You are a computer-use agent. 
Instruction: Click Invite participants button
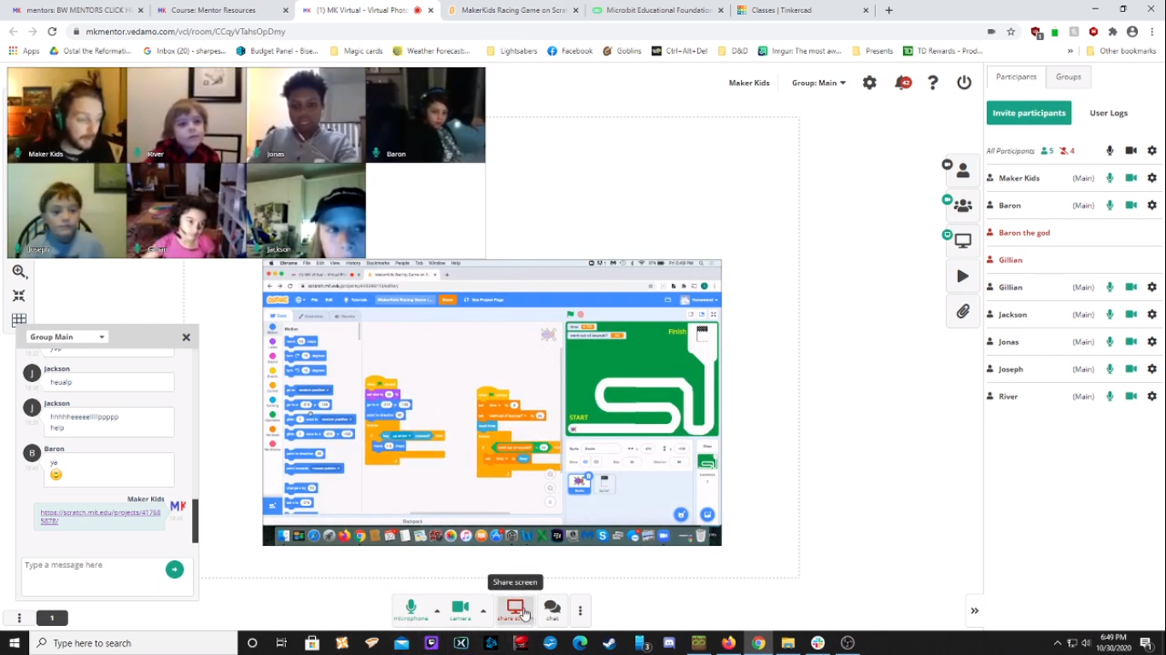1029,113
